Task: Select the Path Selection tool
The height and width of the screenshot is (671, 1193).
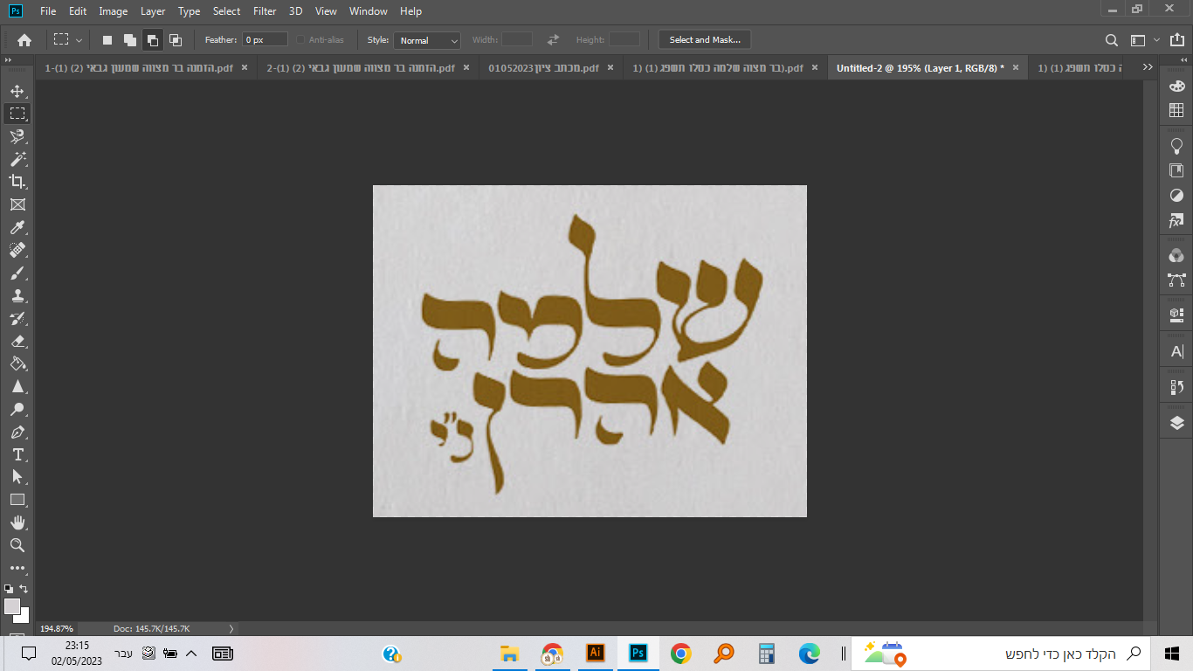Action: 17,477
